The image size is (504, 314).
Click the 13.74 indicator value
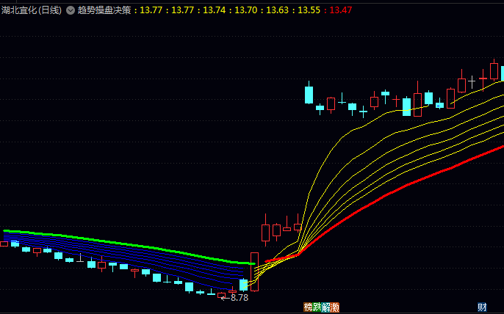point(215,10)
